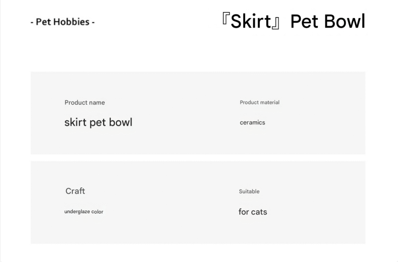This screenshot has height=262, width=398.
Task: Select the 'Skirt Pet Bowl' main title
Action: pos(293,22)
